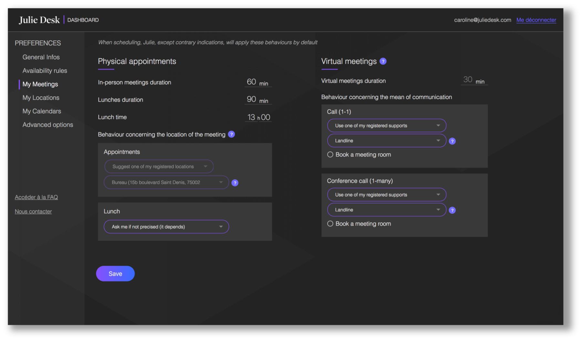Image resolution: width=581 pixels, height=340 pixels.
Task: Open My Locations section
Action: 41,98
